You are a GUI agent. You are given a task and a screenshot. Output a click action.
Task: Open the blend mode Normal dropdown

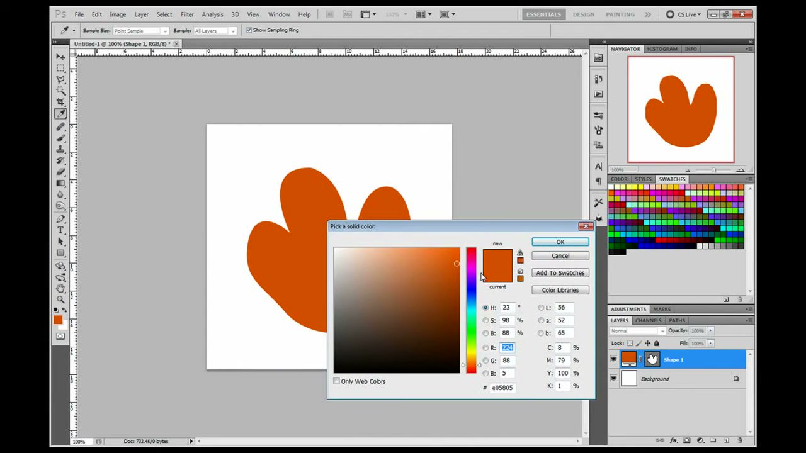[637, 331]
